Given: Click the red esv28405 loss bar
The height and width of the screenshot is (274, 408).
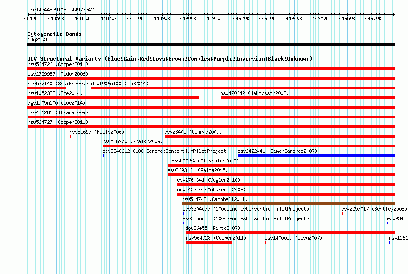Looking at the screenshot, I should coord(280,136).
